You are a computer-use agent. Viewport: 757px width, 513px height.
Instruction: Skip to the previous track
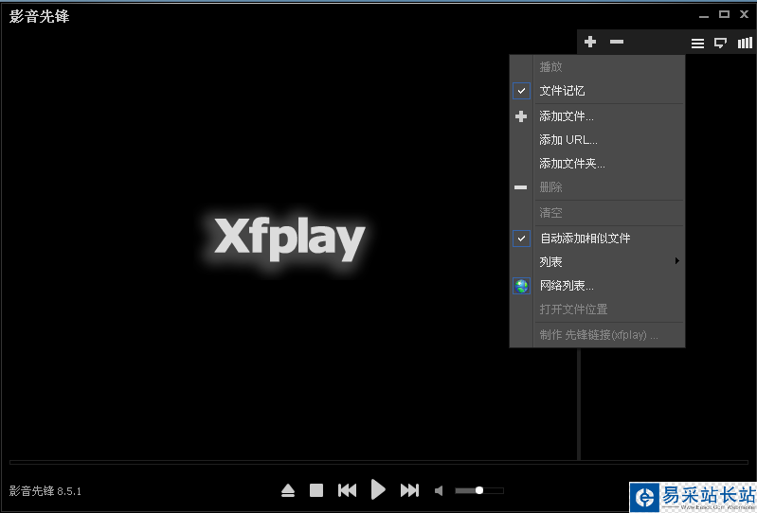(x=347, y=490)
